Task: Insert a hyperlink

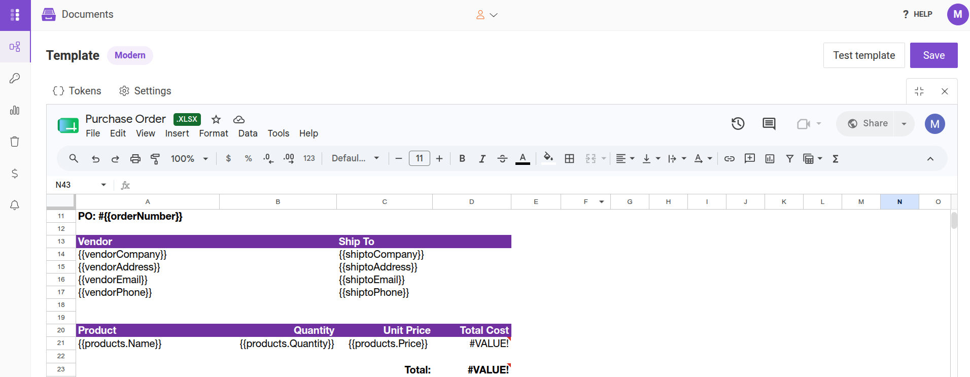Action: point(730,159)
